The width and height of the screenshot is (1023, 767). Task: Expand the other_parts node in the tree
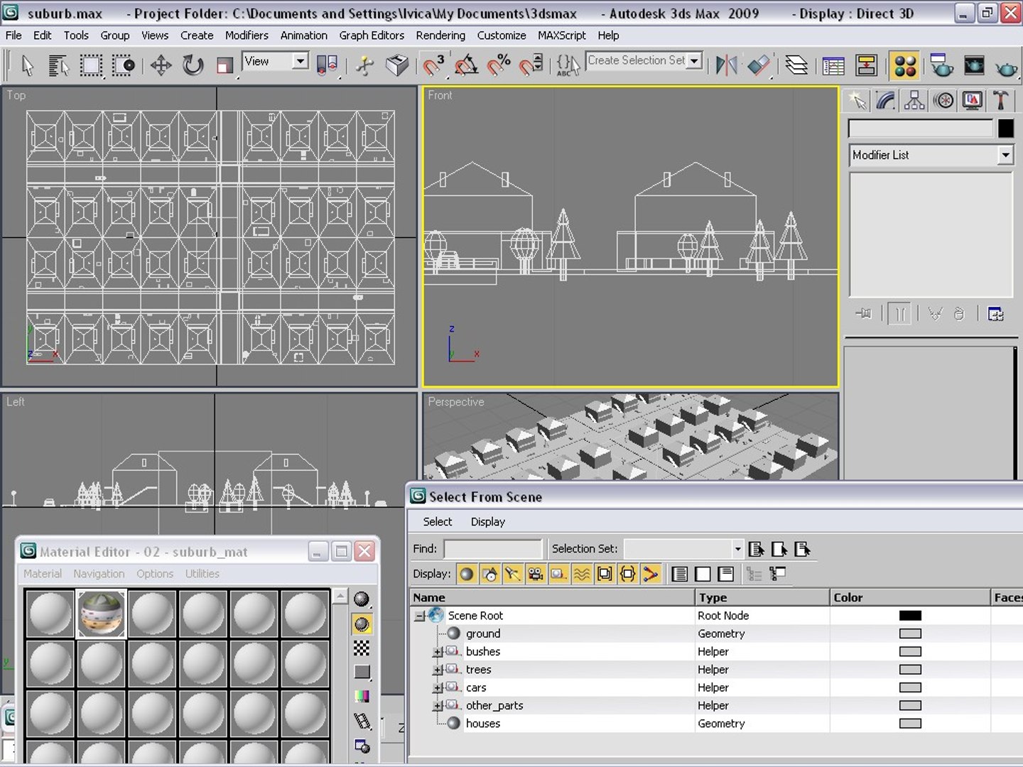[x=438, y=706]
